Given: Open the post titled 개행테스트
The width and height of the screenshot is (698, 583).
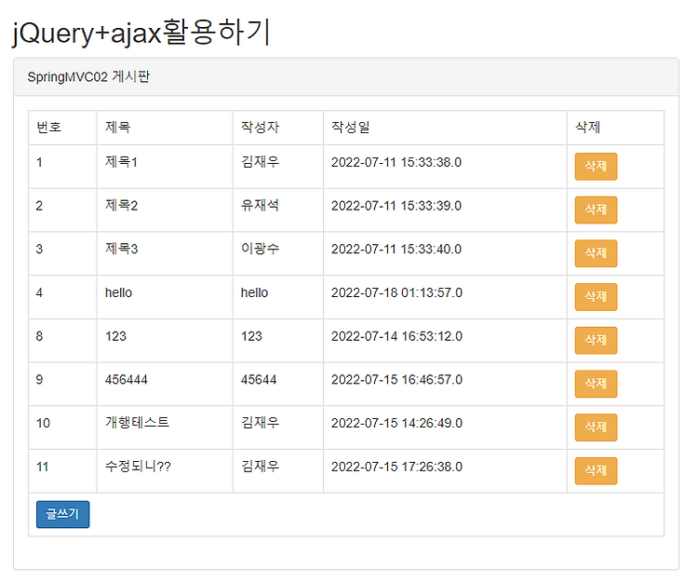Looking at the screenshot, I should point(137,422).
